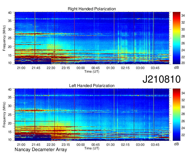Viewport: 188px width, 153px height.
Task: Click the 00:00 tick under Left Handed plot
Action: [x=80, y=145]
